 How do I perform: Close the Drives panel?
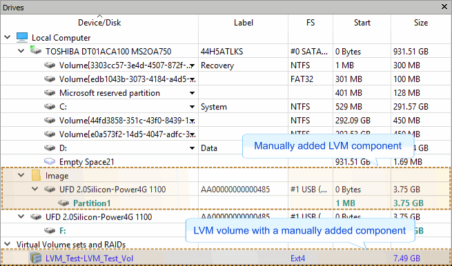coord(444,7)
